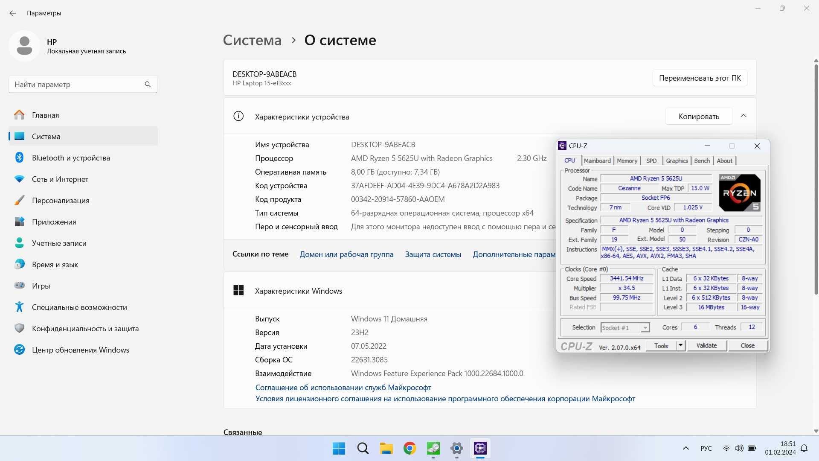Click the РУС language indicator
Image resolution: width=819 pixels, height=461 pixels.
[706, 448]
